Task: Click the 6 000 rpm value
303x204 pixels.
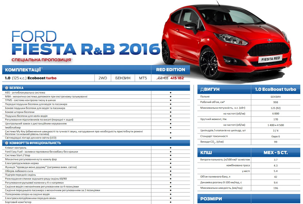Action: pos(276,114)
